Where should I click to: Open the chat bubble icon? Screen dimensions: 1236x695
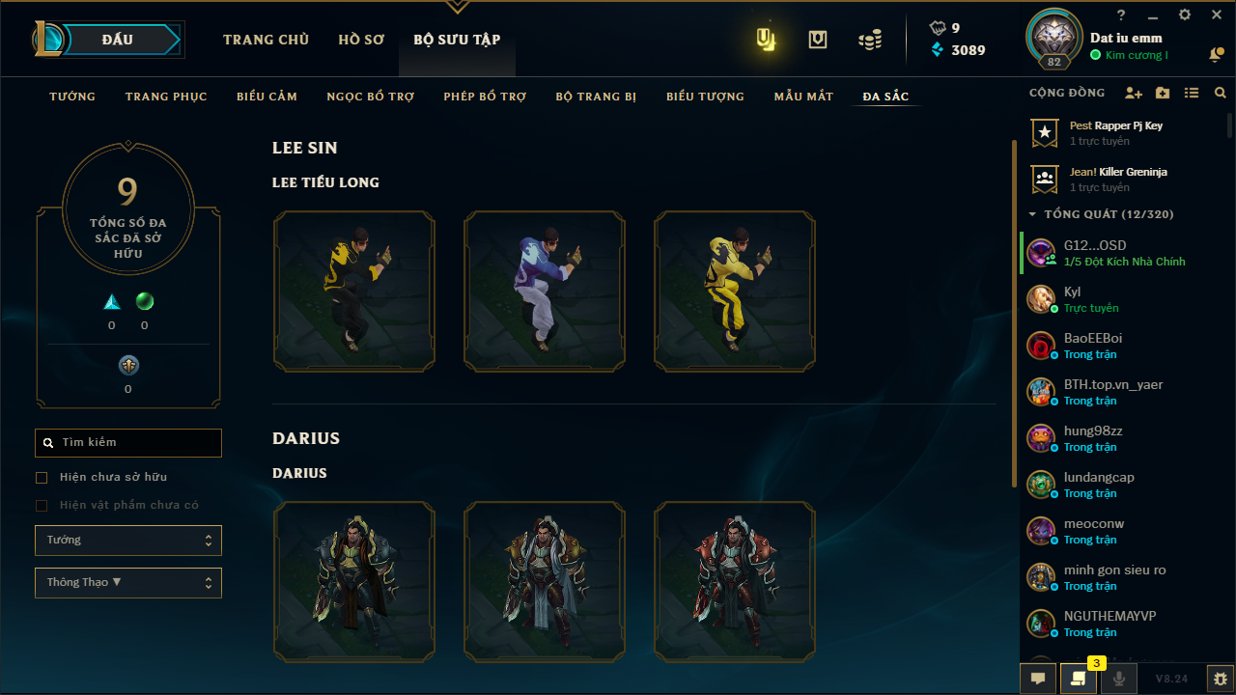pos(1038,679)
